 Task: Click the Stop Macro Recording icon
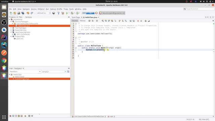(141, 21)
